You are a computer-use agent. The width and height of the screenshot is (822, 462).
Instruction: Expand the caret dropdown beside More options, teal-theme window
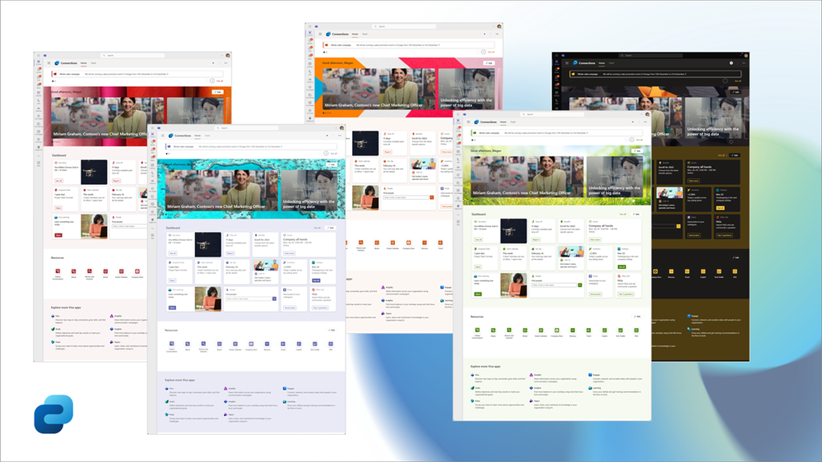click(327, 136)
